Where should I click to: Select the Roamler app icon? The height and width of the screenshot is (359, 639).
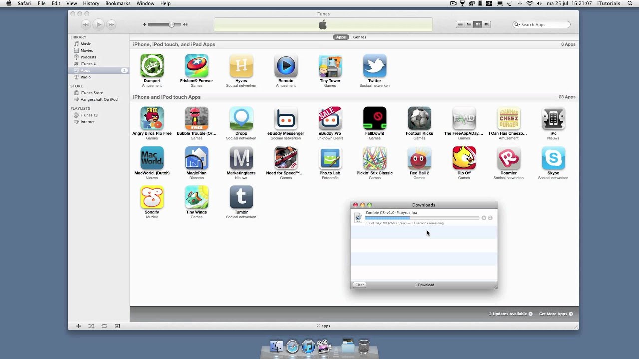509,158
